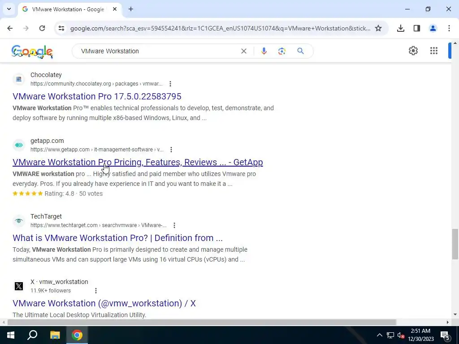Open What is VMware Workstation Pro result
The width and height of the screenshot is (459, 344).
tap(118, 238)
